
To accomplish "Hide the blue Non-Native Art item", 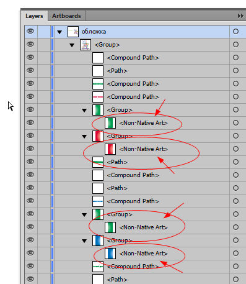I will coord(30,253).
